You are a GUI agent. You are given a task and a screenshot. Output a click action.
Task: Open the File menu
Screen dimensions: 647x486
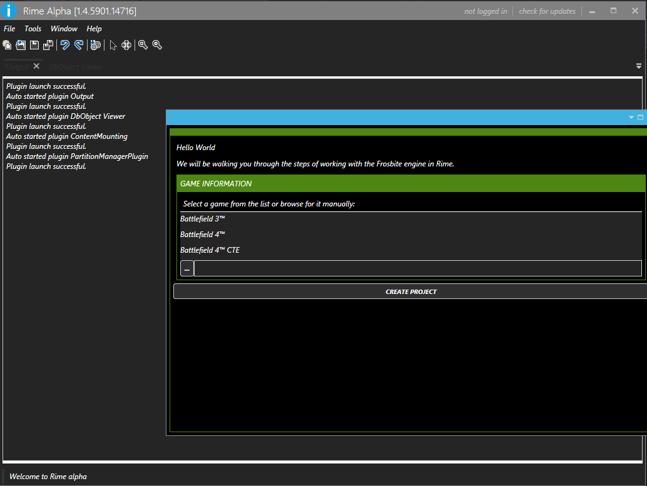coord(9,29)
